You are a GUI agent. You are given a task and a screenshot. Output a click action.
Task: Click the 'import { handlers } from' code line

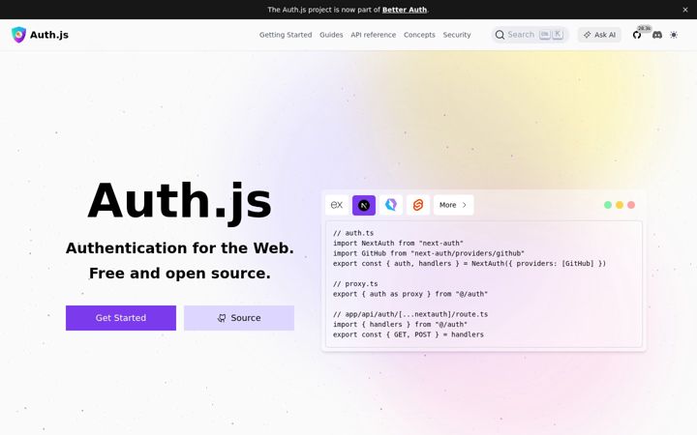400,325
